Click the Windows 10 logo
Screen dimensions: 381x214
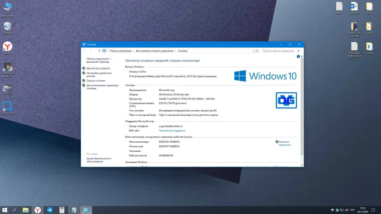[265, 76]
